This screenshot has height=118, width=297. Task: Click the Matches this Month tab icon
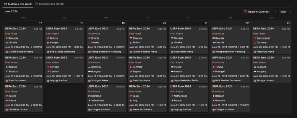[x=36, y=4]
